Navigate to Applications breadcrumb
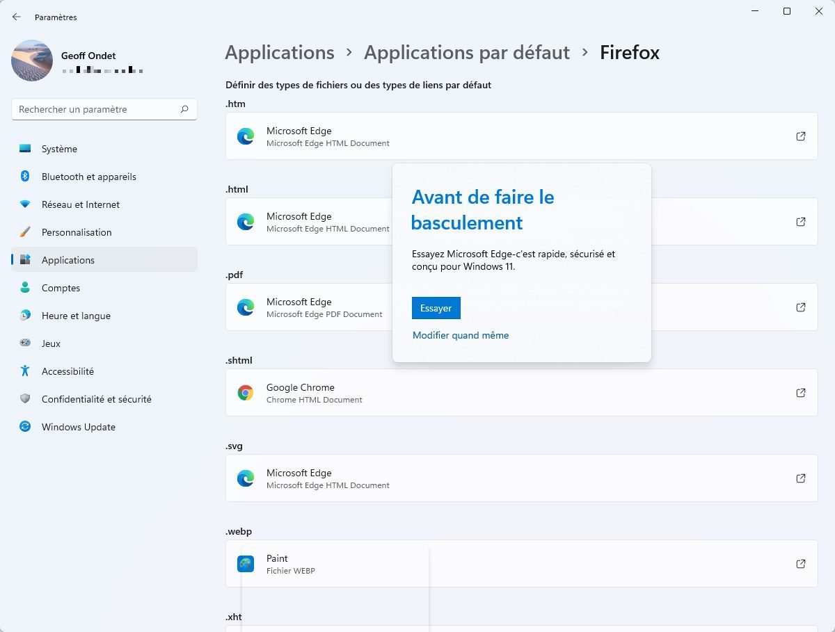The width and height of the screenshot is (835, 632). pos(280,53)
